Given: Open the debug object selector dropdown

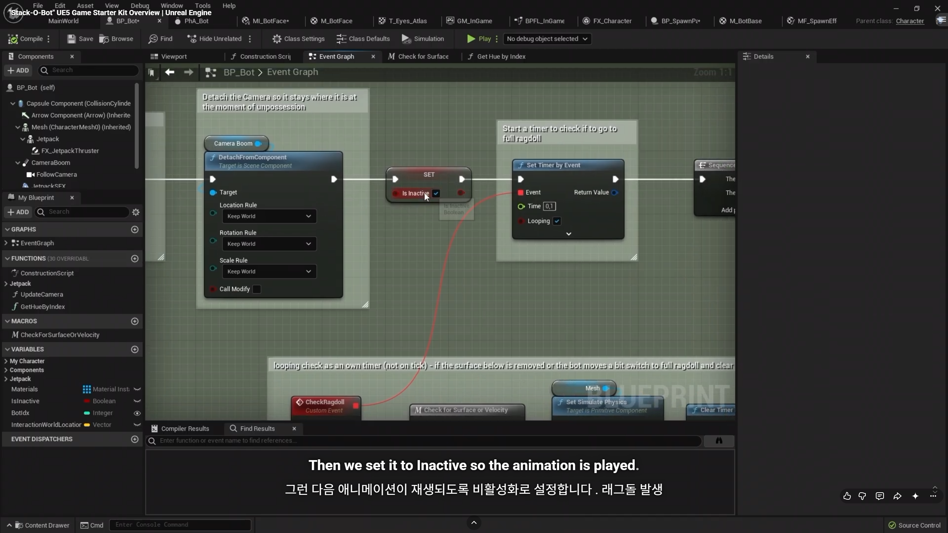Looking at the screenshot, I should pyautogui.click(x=547, y=39).
